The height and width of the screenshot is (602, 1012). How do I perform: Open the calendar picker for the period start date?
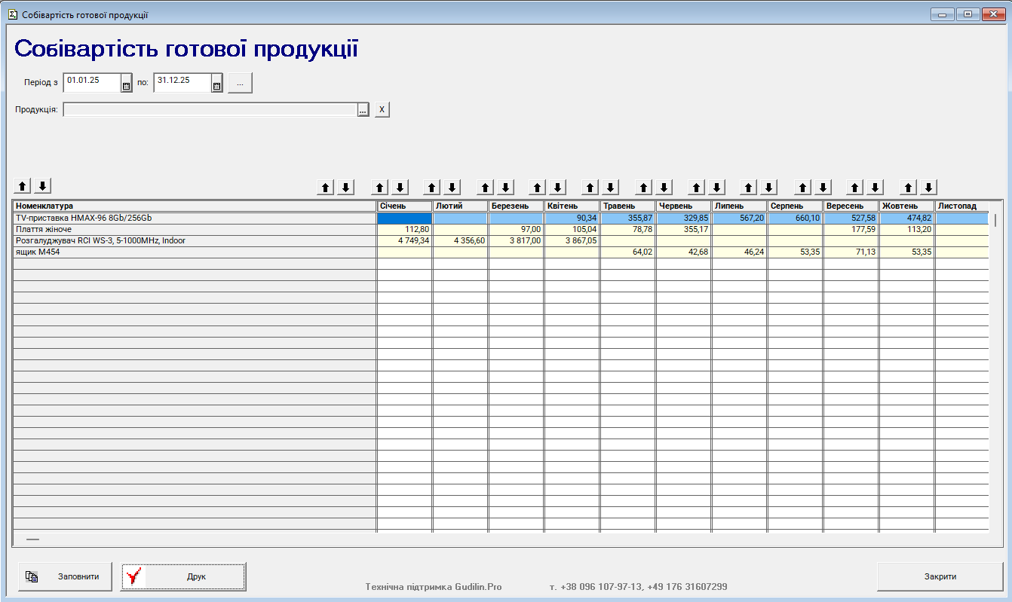pos(127,86)
